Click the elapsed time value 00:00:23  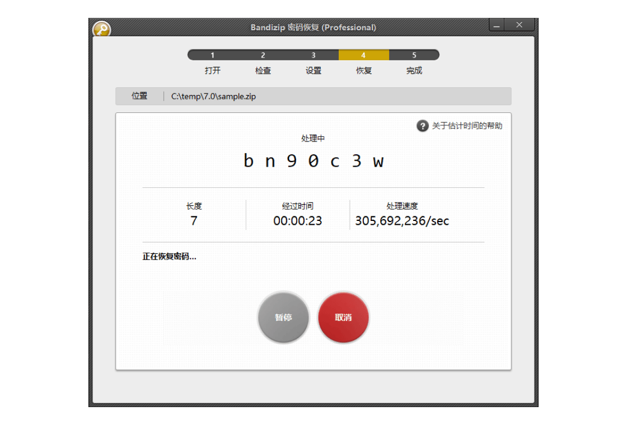[298, 221]
